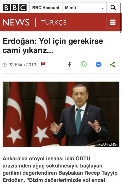
Task: Open BBC Account
Action: (46, 8)
